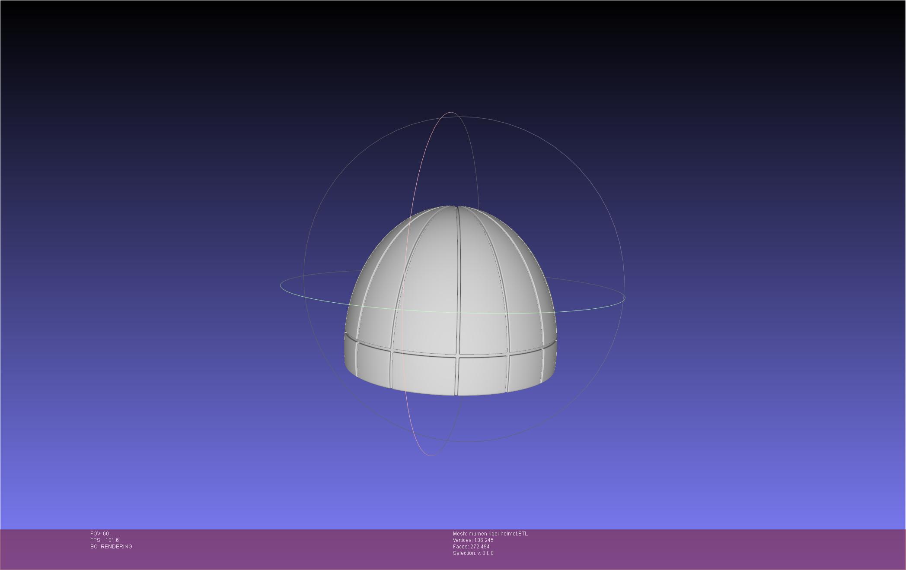906x570 pixels.
Task: Click the 'BO_RENDERING' status label
Action: [x=111, y=547]
